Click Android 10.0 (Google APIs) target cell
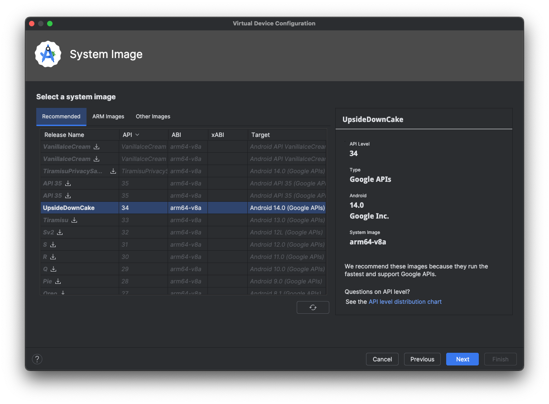This screenshot has height=404, width=549. (x=287, y=269)
